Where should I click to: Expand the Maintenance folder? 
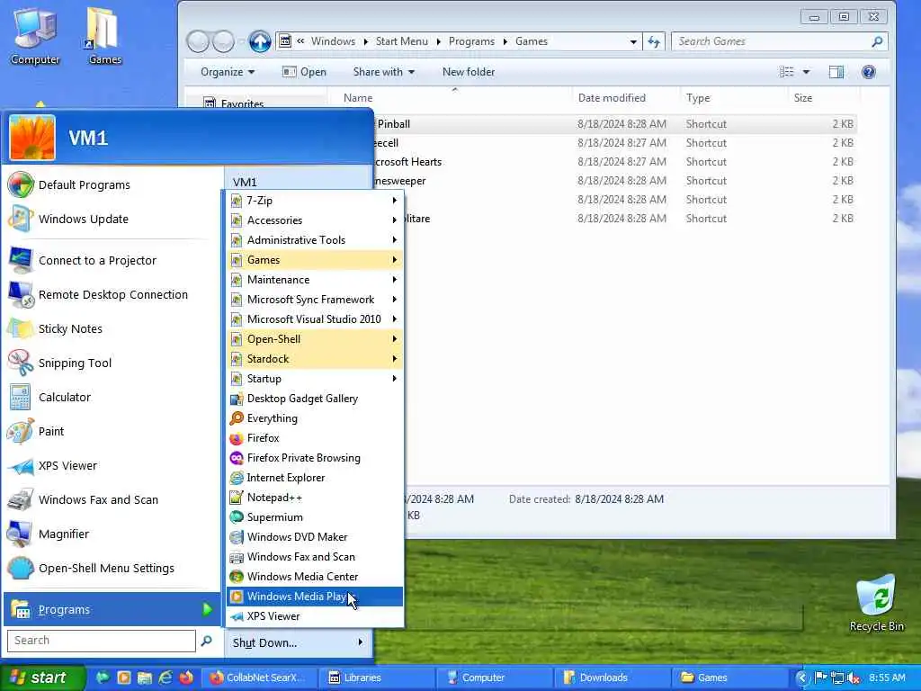[315, 280]
